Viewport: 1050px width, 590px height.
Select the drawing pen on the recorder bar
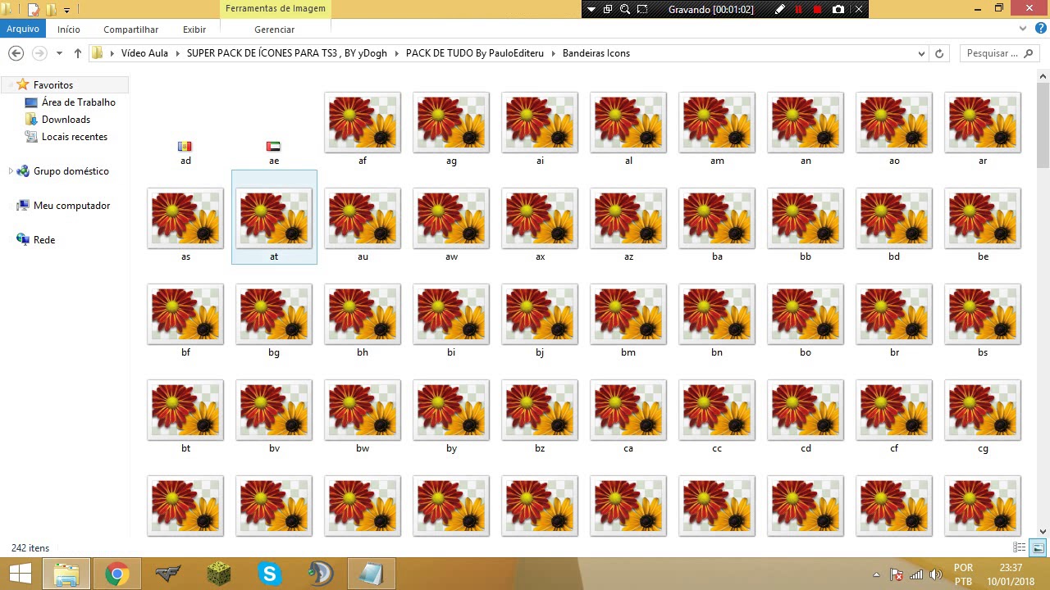pos(780,9)
